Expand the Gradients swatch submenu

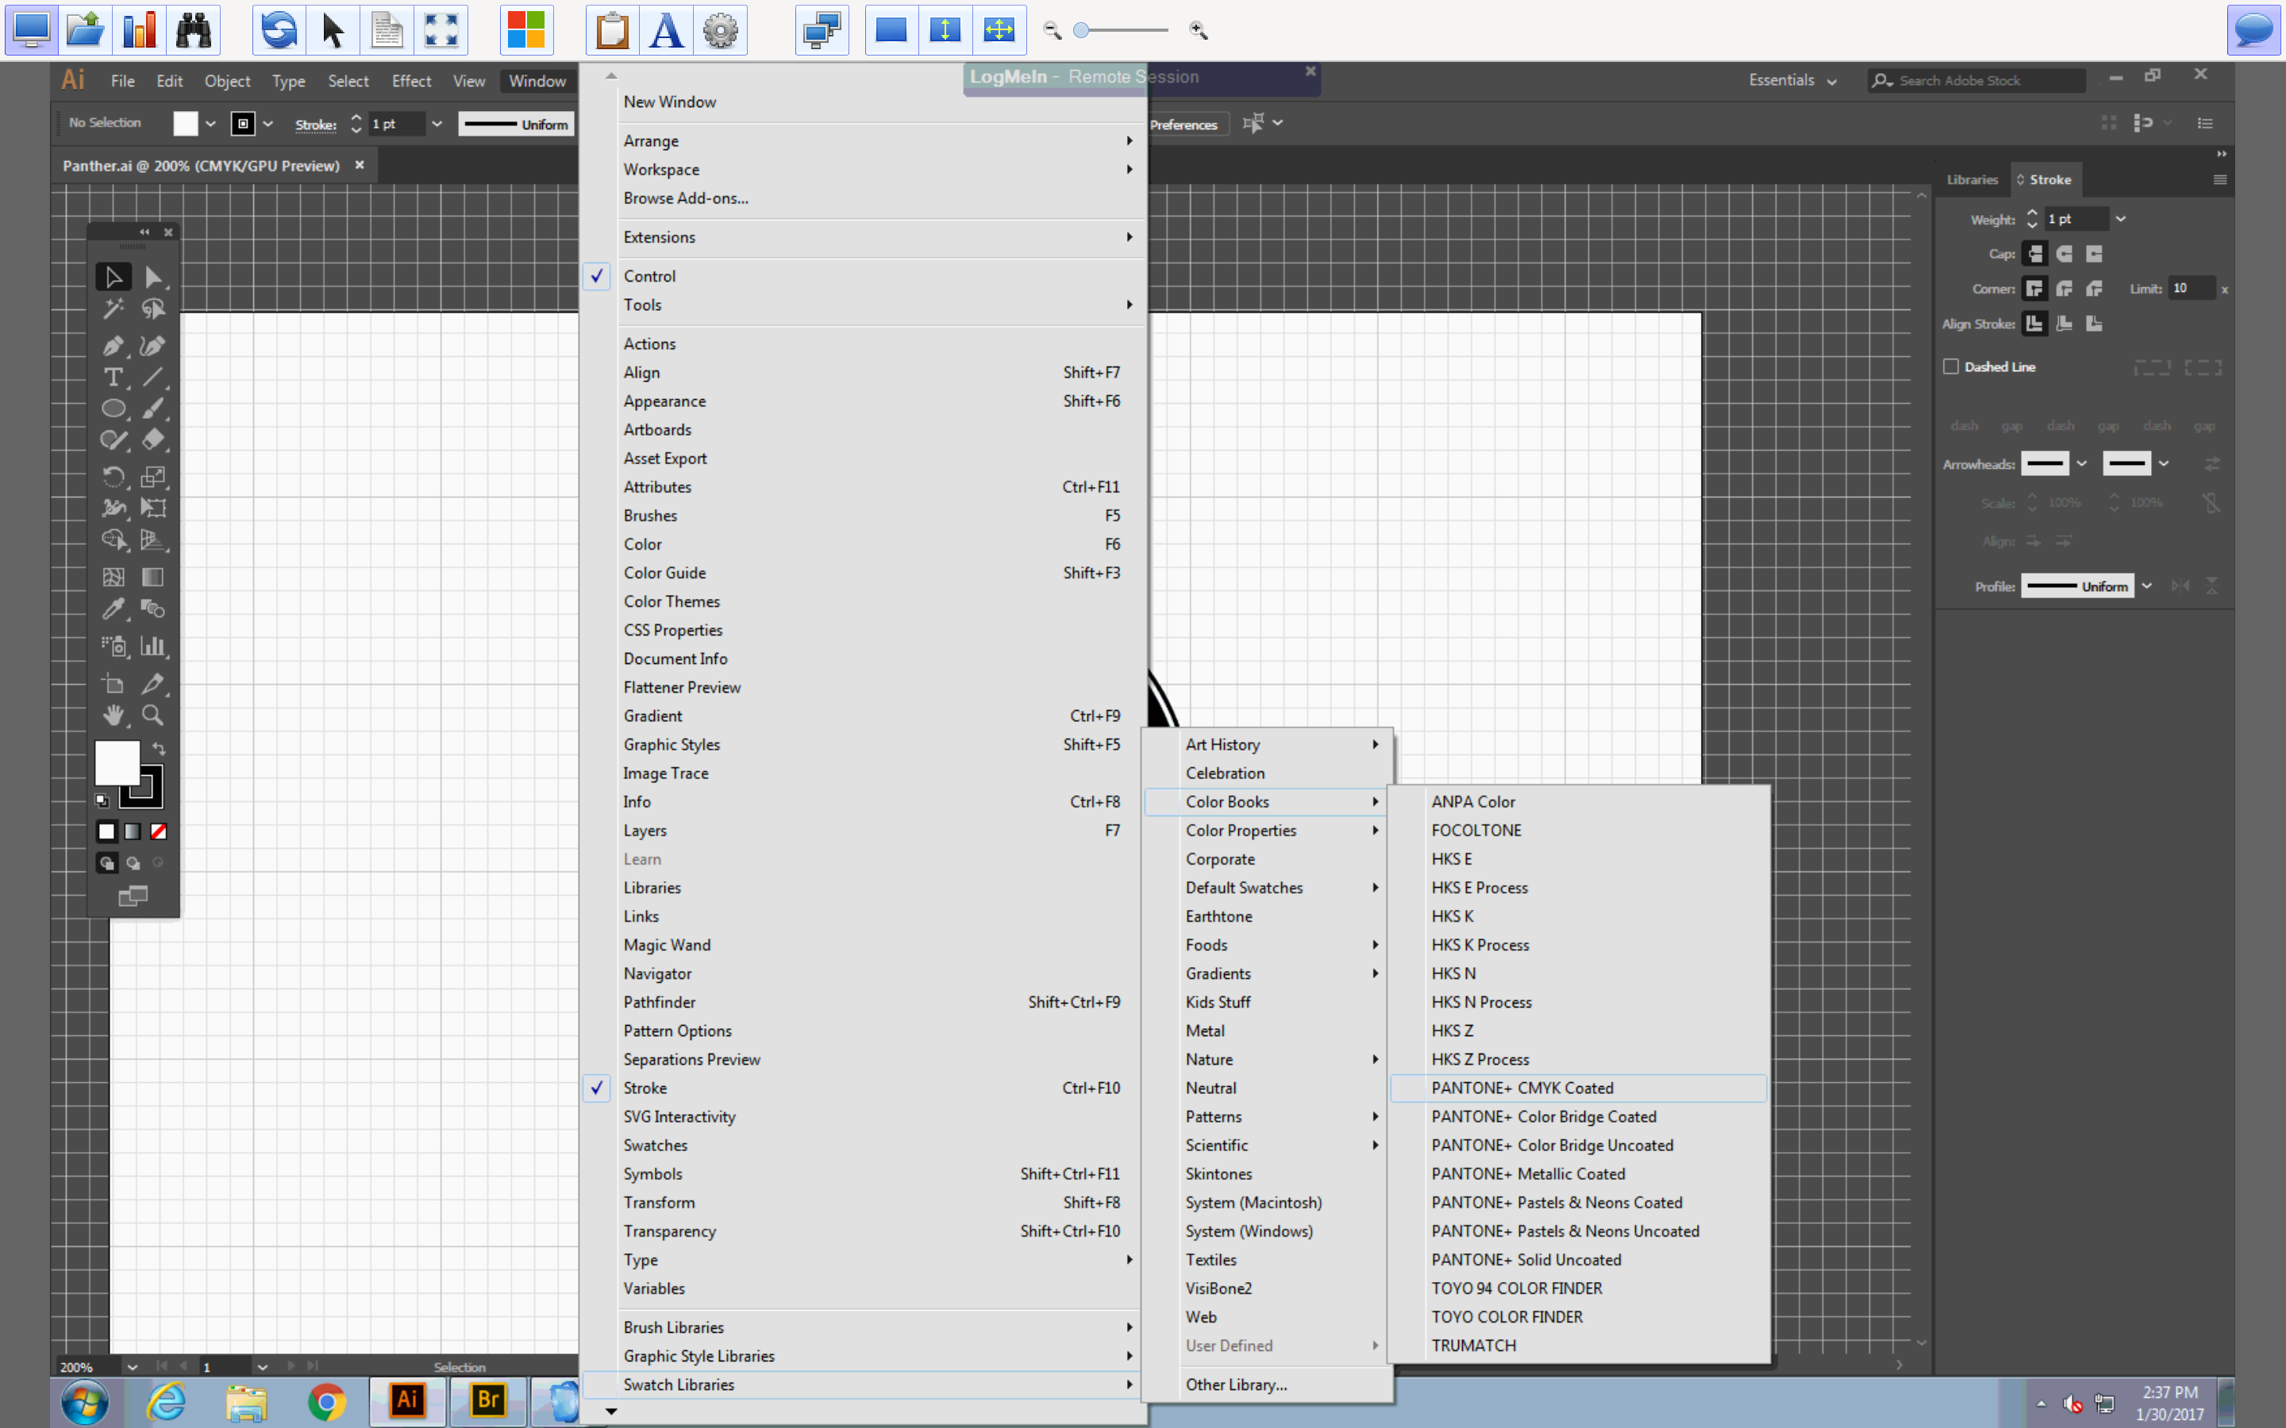pos(1266,973)
